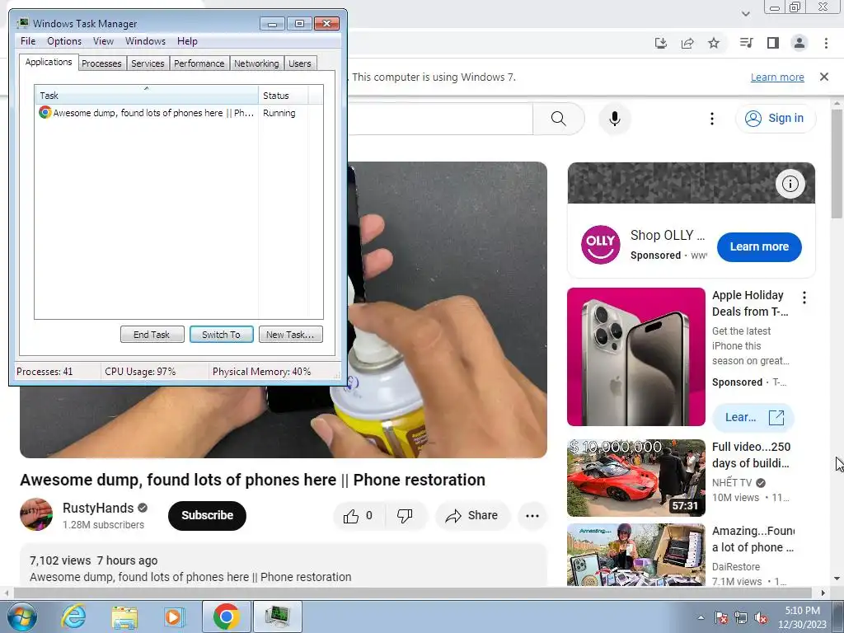Click Physical Memory: 40% status entry
The width and height of the screenshot is (844, 633).
261,372
